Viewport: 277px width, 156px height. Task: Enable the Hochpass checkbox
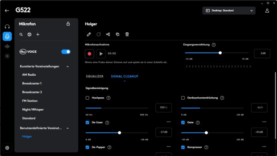click(87, 98)
